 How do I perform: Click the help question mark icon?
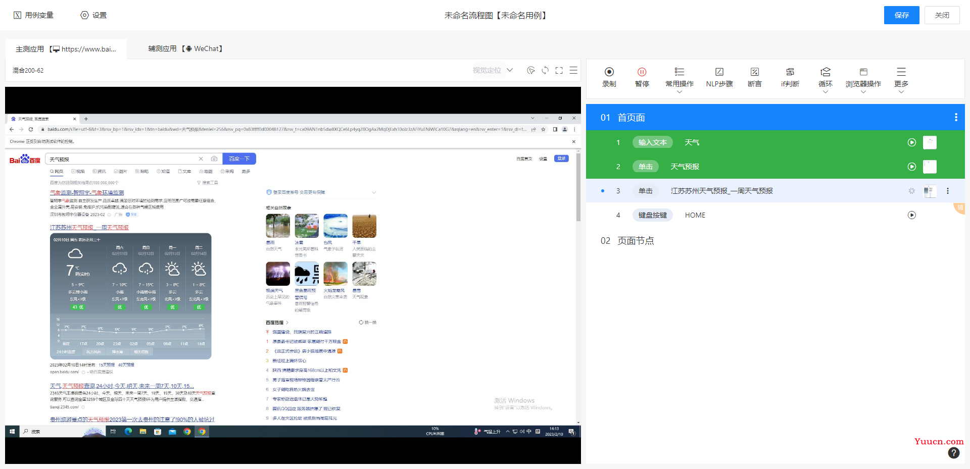click(x=953, y=453)
